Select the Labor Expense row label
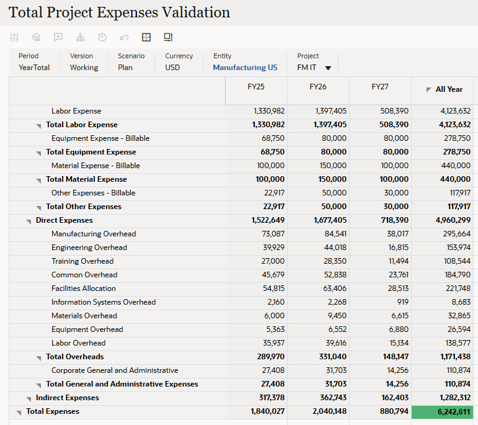Screen dimensions: 478x425 pyautogui.click(x=76, y=111)
